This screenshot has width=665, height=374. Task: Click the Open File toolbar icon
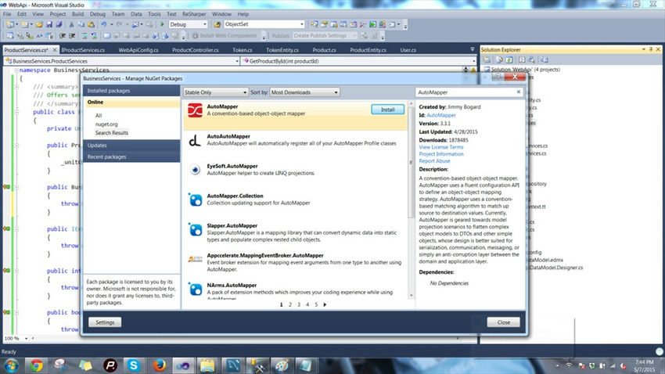tap(39, 24)
